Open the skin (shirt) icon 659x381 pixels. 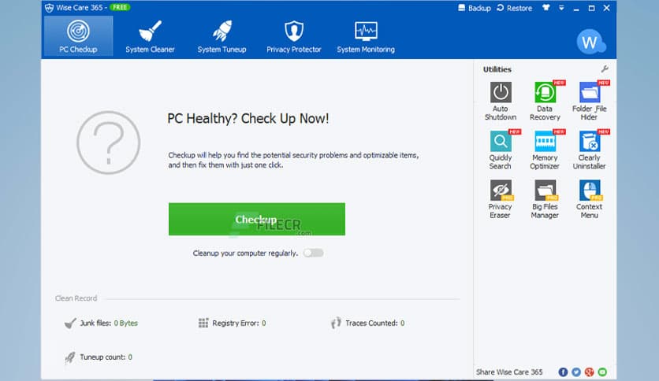tap(546, 8)
